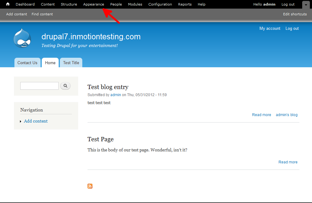Open the Test Page title

[100, 139]
